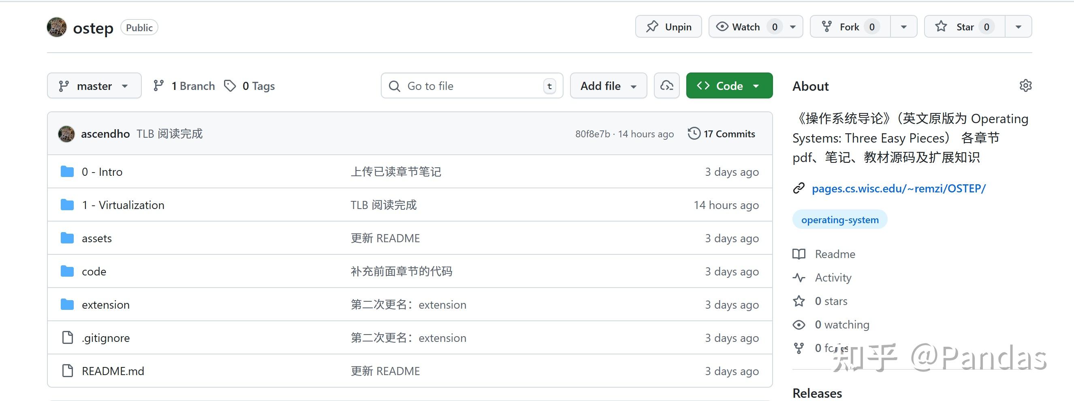This screenshot has height=401, width=1074.
Task: Open the master branch dropdown
Action: click(94, 86)
